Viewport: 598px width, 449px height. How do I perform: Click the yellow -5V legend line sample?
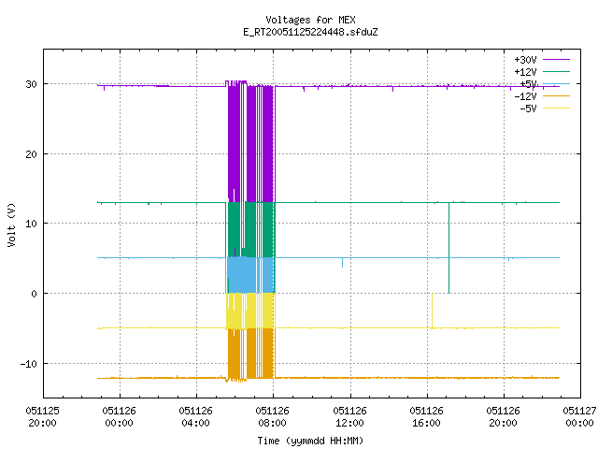[x=556, y=109]
